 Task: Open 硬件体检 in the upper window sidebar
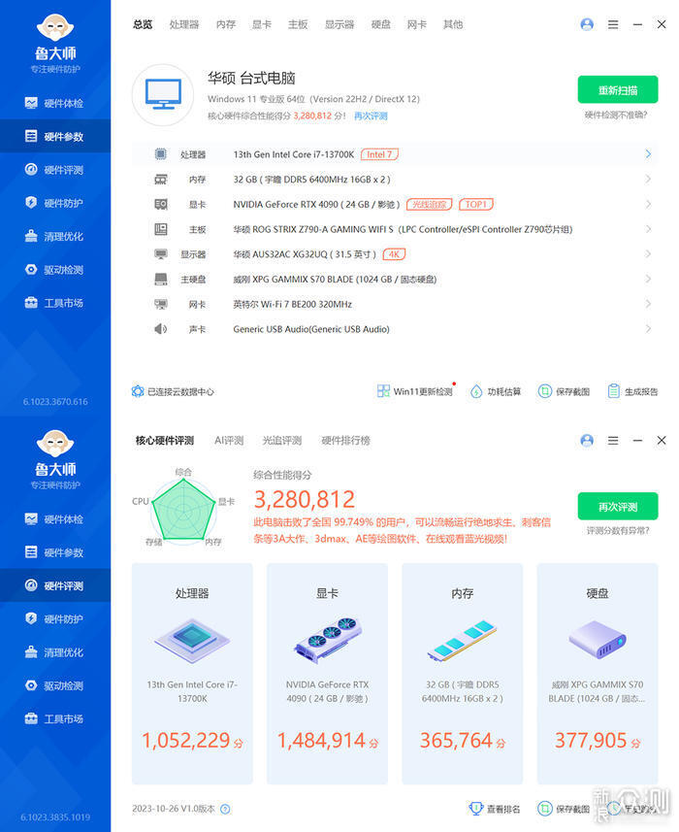tap(55, 104)
